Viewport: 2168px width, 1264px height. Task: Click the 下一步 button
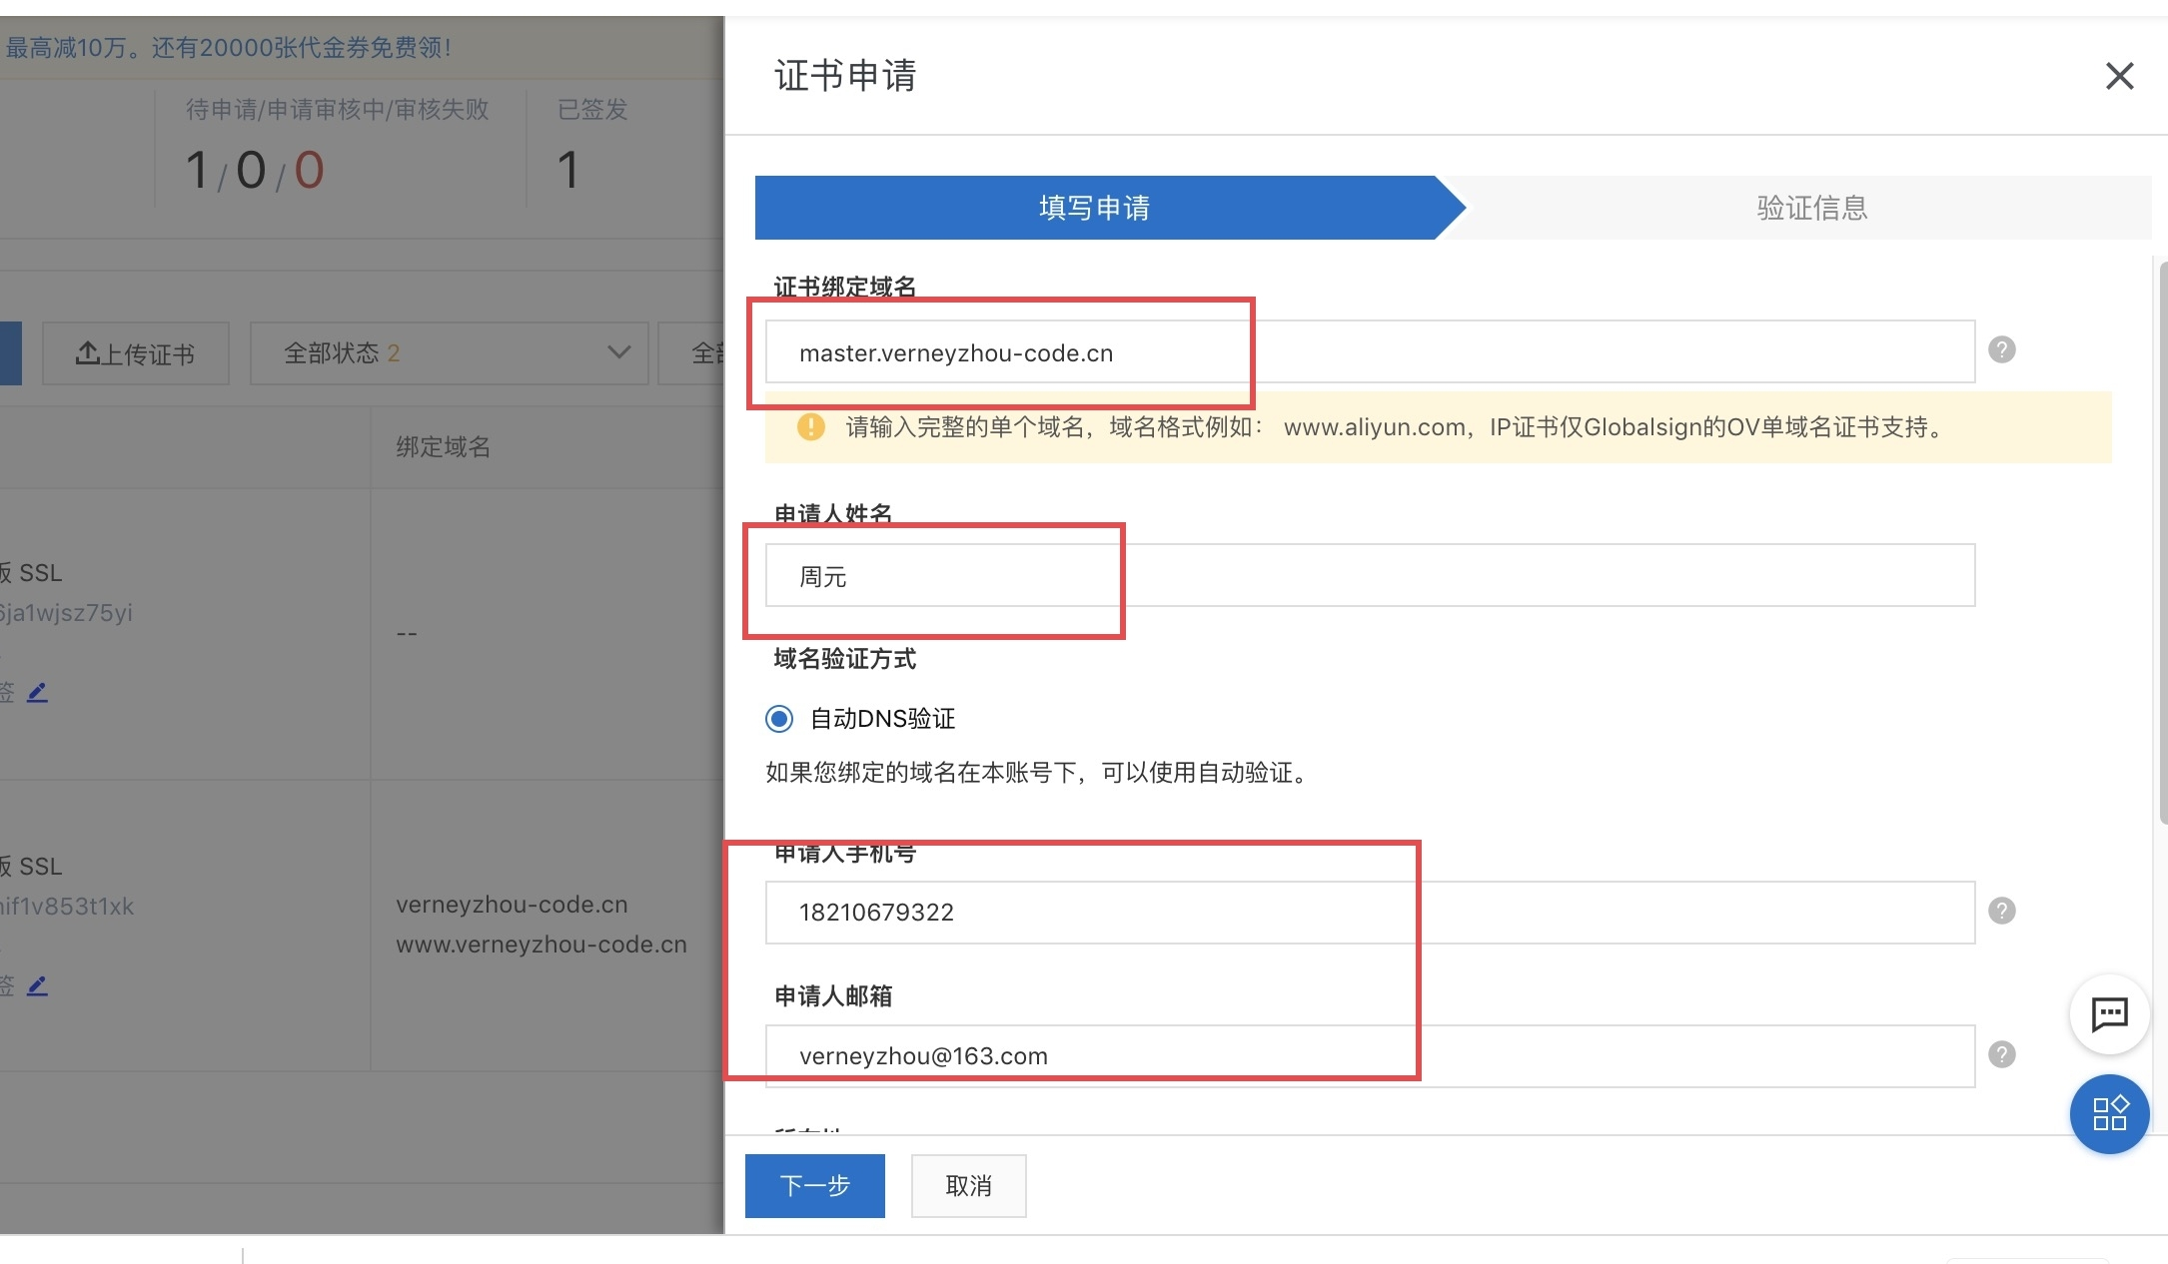point(814,1186)
